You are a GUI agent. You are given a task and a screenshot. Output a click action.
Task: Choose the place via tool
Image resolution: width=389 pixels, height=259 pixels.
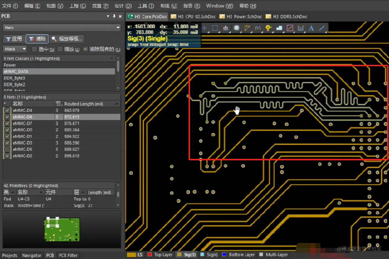tap(268, 28)
